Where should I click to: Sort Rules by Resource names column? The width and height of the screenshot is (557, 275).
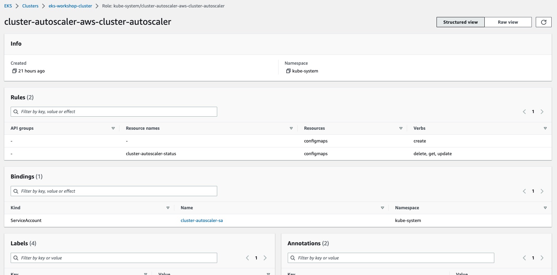pos(291,128)
